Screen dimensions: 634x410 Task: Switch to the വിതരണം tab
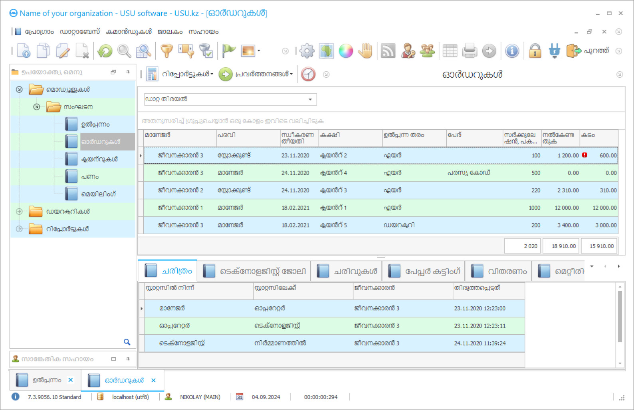[499, 271]
